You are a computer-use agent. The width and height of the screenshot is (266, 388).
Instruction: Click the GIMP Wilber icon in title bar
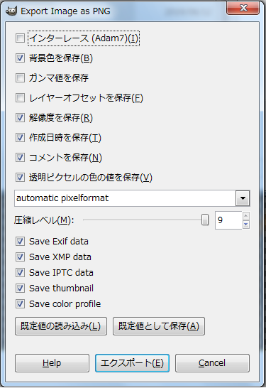[x=11, y=11]
